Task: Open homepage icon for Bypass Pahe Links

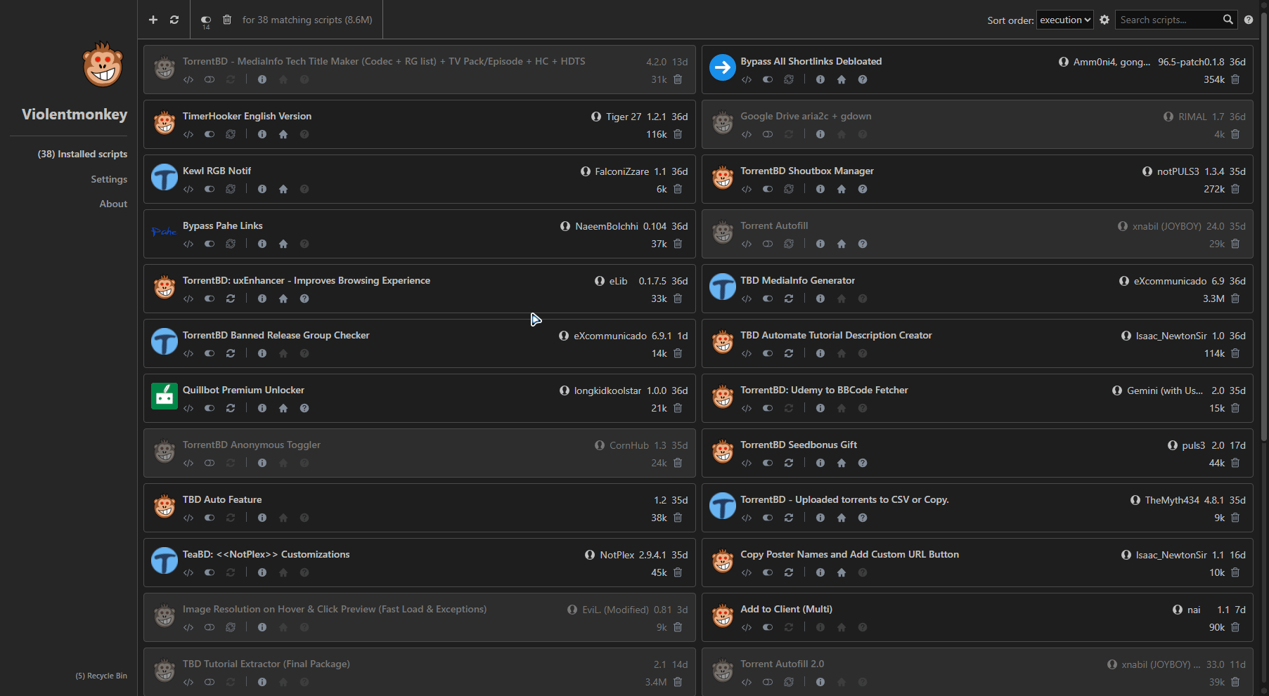Action: [283, 244]
